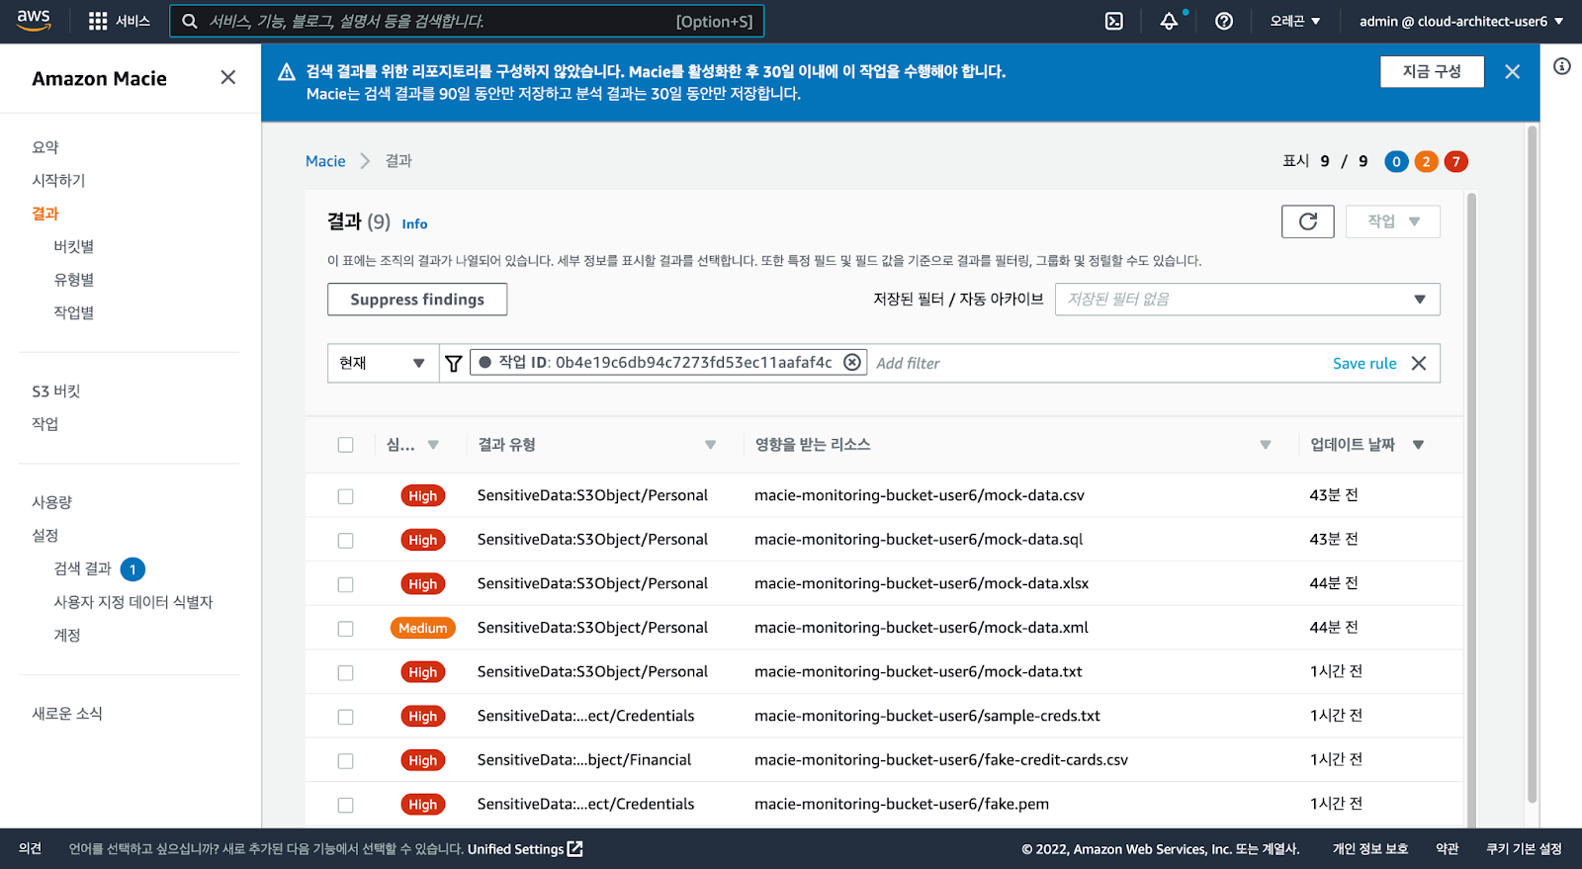Focus the Add filter input field

(x=1098, y=363)
